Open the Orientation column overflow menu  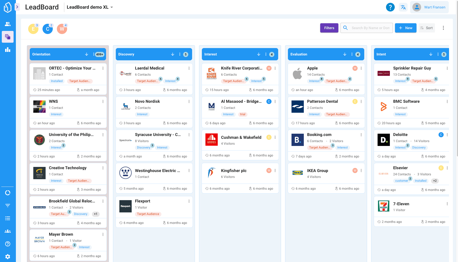tap(94, 54)
